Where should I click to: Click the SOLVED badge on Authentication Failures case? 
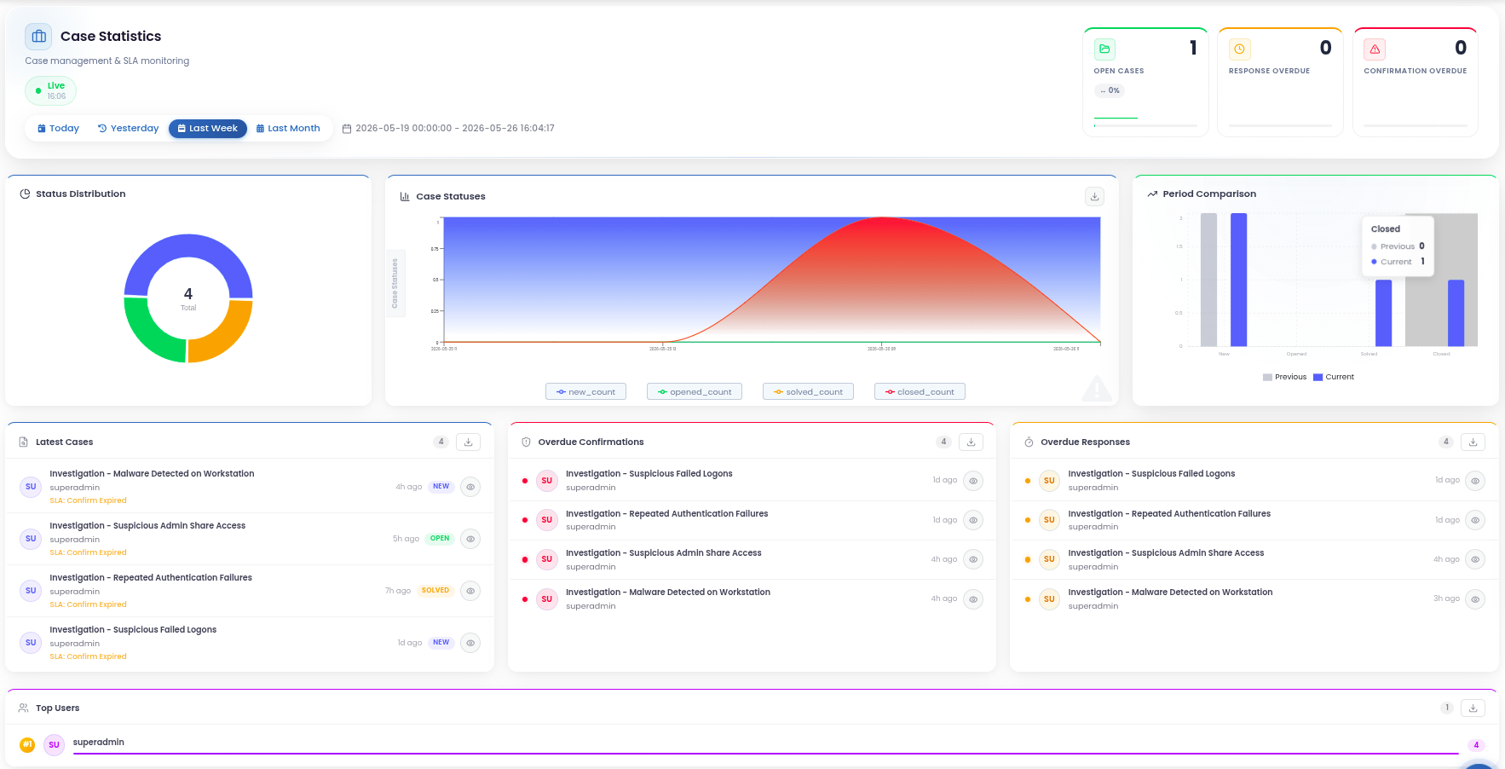[x=435, y=591]
